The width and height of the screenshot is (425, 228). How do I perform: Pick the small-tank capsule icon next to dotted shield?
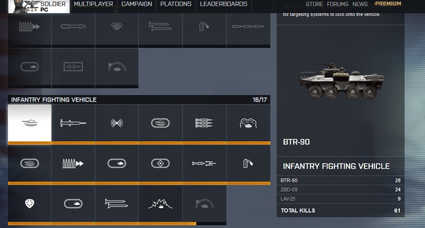tap(73, 203)
